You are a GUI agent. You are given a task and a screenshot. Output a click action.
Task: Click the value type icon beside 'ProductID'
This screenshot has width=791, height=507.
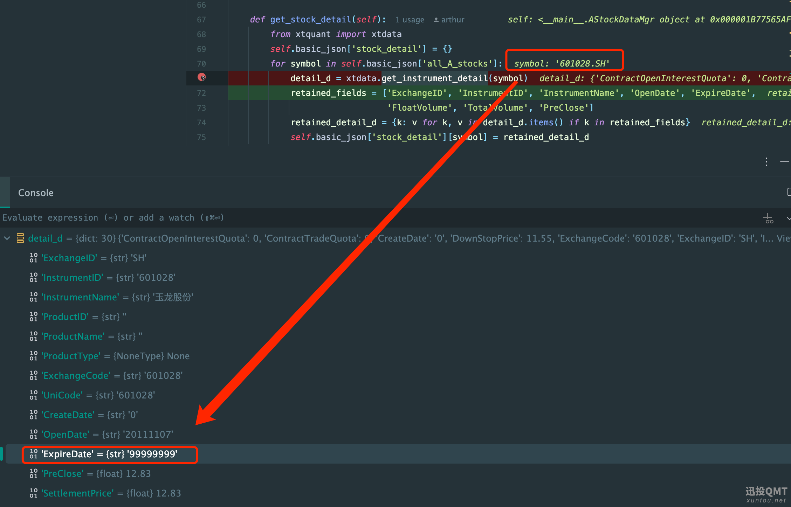(33, 317)
